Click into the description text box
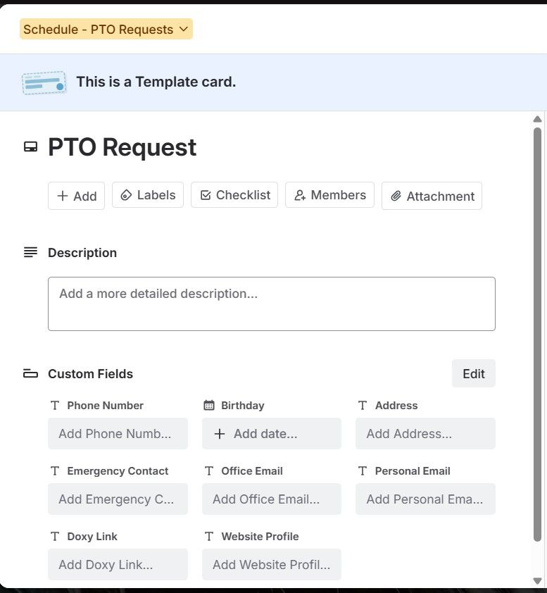This screenshot has width=547, height=593. point(272,303)
